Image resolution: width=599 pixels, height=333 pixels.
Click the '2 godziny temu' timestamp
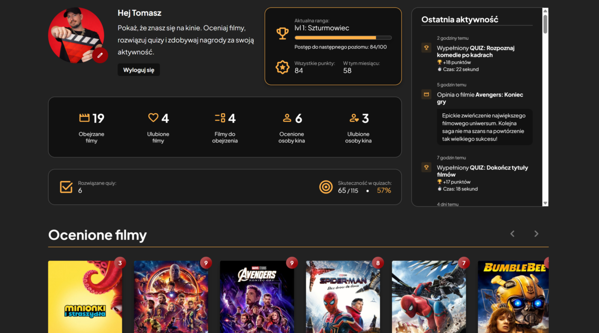[x=453, y=38]
